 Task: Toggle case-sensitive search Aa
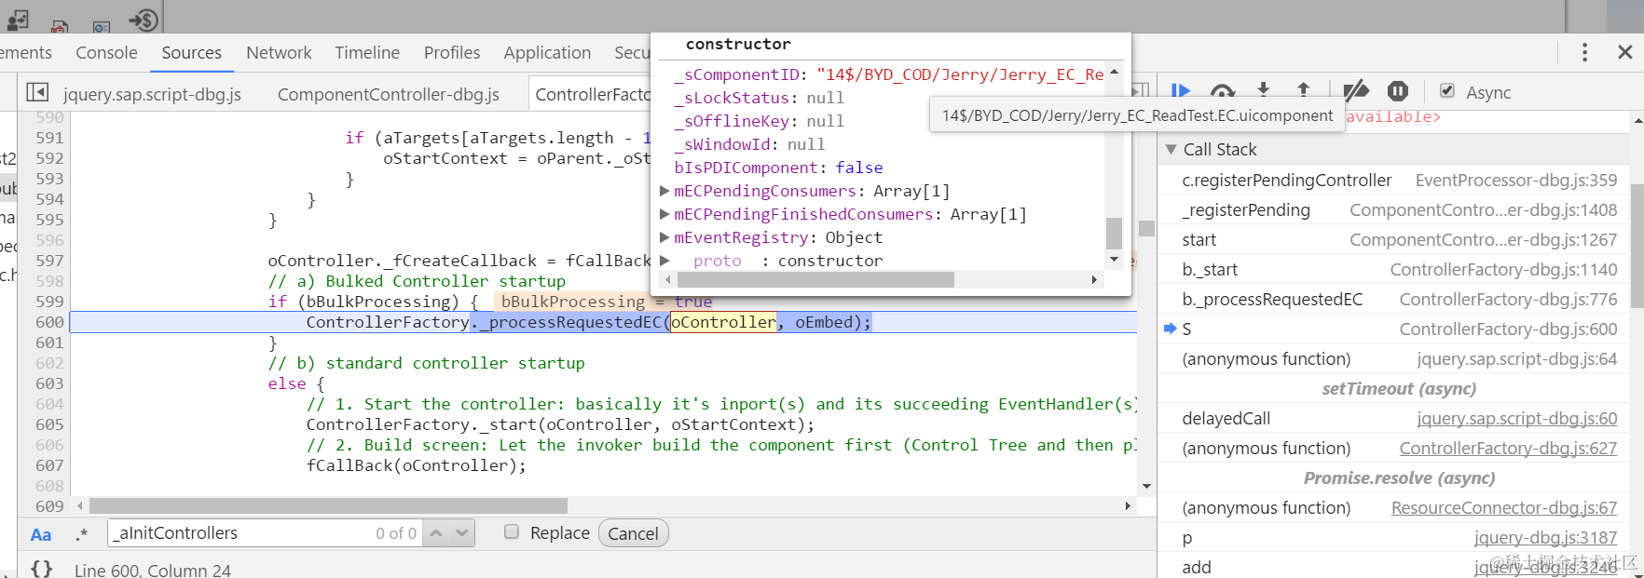(41, 534)
